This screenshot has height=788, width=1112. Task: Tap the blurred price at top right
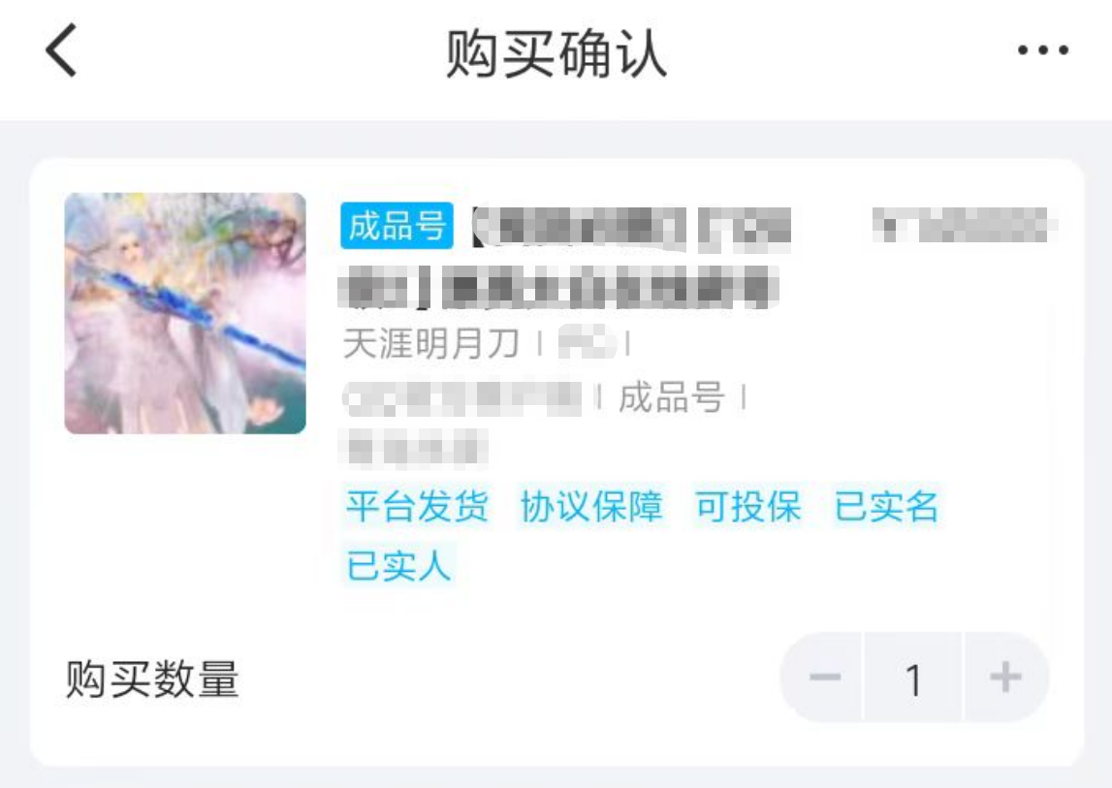coord(965,226)
